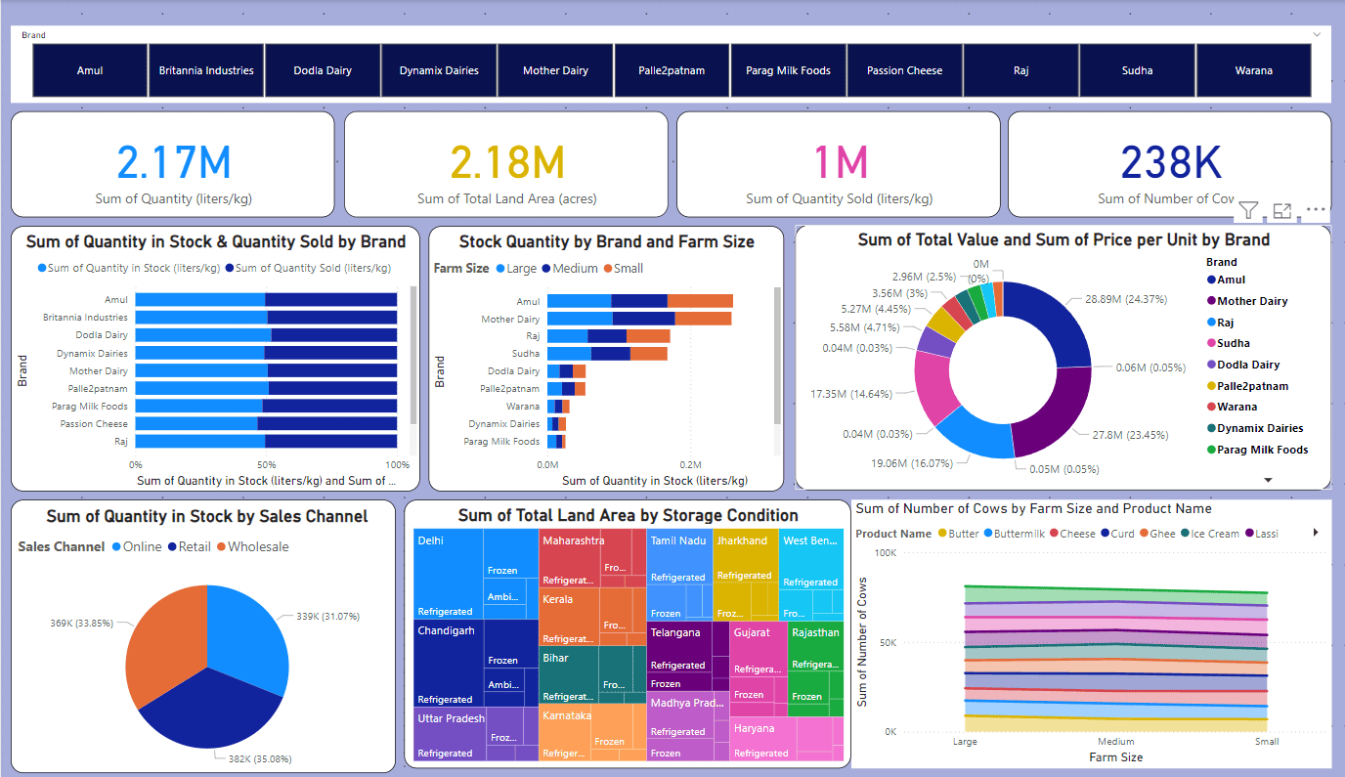Select Medium legend entry for Farm Size
Screen dimensions: 1345x777
pyautogui.click(x=569, y=268)
